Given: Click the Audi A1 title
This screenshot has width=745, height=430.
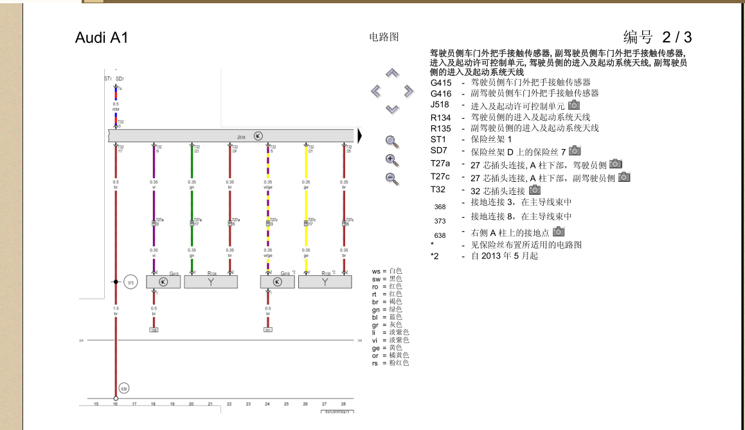Looking at the screenshot, I should tap(102, 37).
